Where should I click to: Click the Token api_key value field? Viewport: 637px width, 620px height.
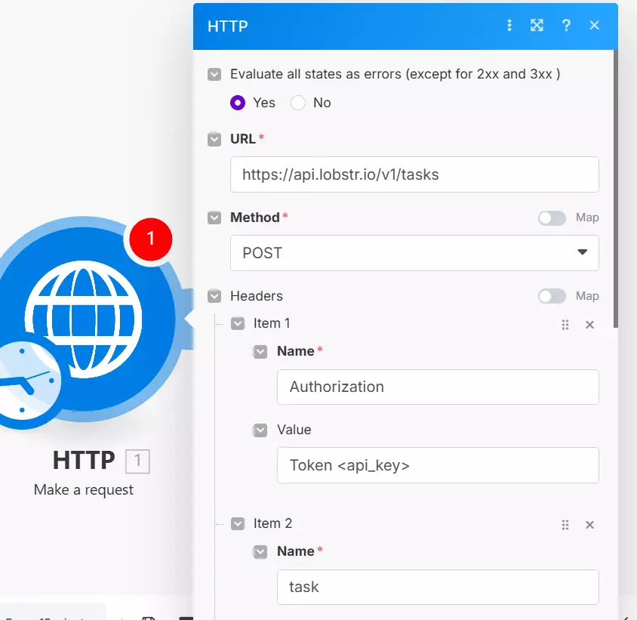438,465
